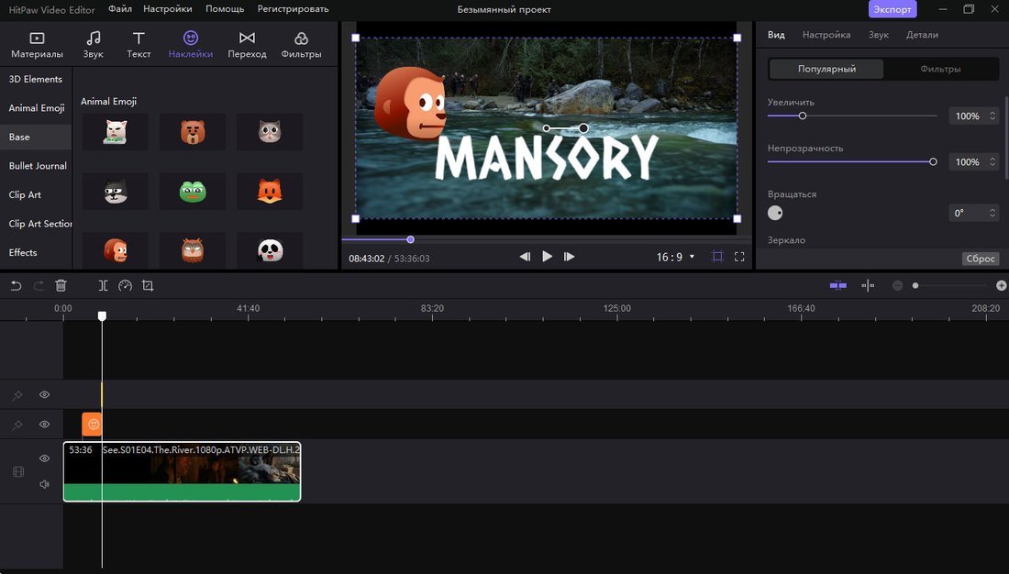
Task: Choose the orange fox sticker
Action: pyautogui.click(x=270, y=191)
